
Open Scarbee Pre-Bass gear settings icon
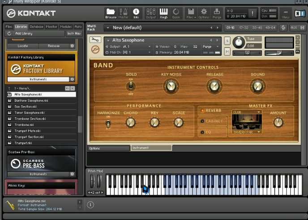coord(72,174)
